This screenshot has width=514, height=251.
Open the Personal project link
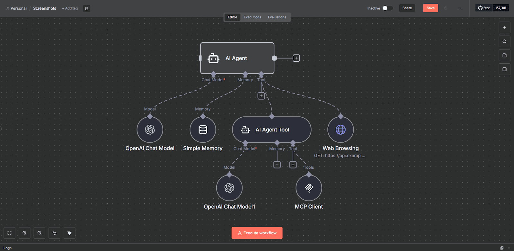tap(16, 8)
